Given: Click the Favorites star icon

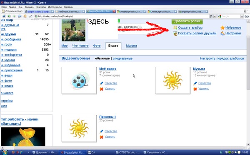Looking at the screenshot, I should (222, 28).
